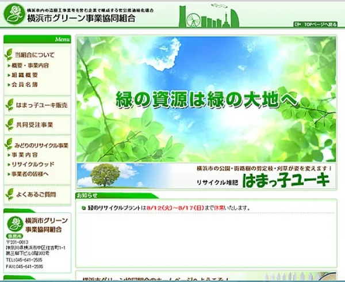Select はまっ子ユーキ販売 menu item
This screenshot has height=282, width=345.
[x=42, y=105]
